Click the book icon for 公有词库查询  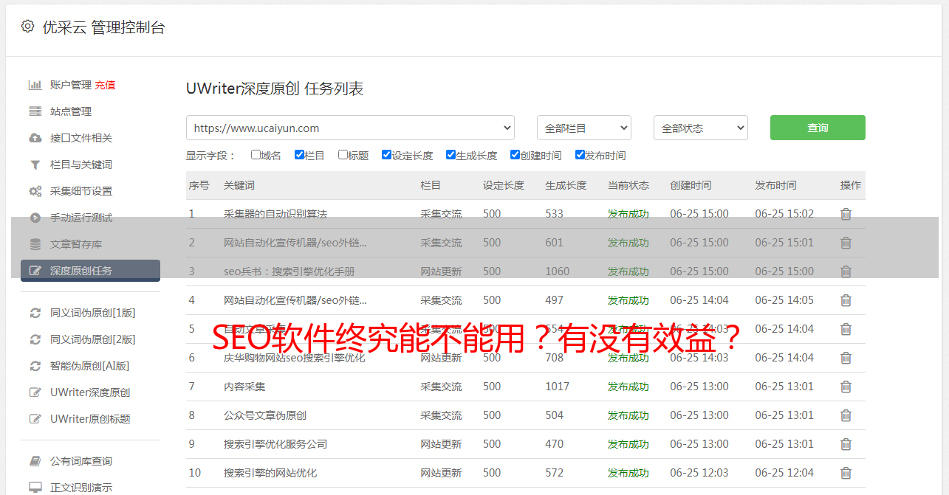[x=35, y=461]
